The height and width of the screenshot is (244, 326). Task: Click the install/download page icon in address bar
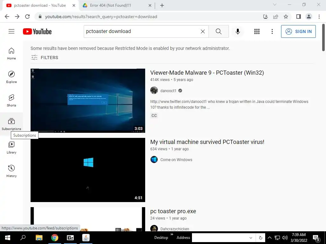(266, 17)
